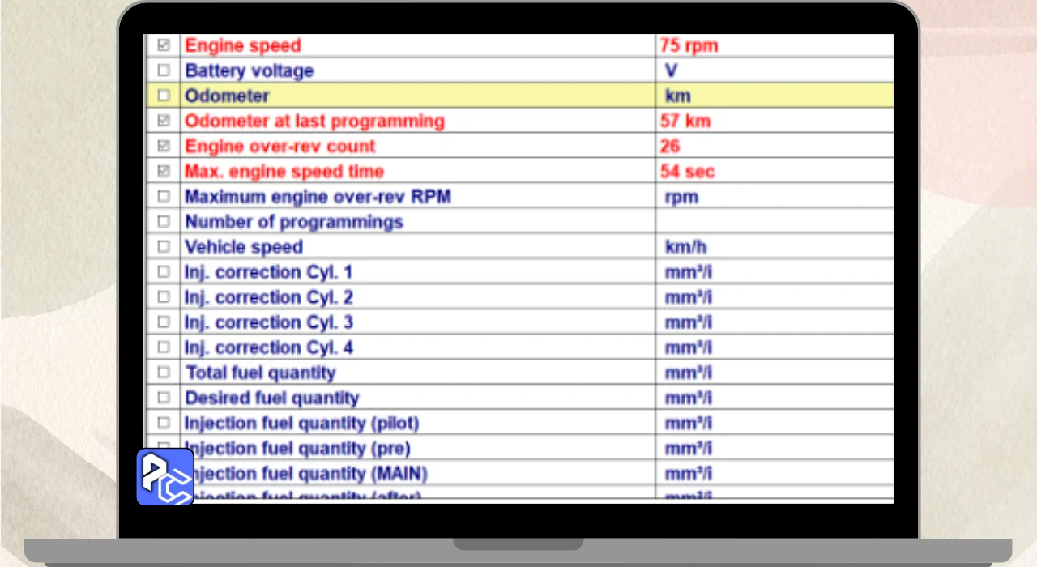Uncheck the Engine speed checkbox
Viewport: 1037px width, 567px height.
point(164,45)
